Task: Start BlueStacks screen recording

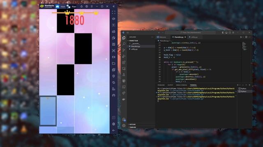Action: (113, 57)
